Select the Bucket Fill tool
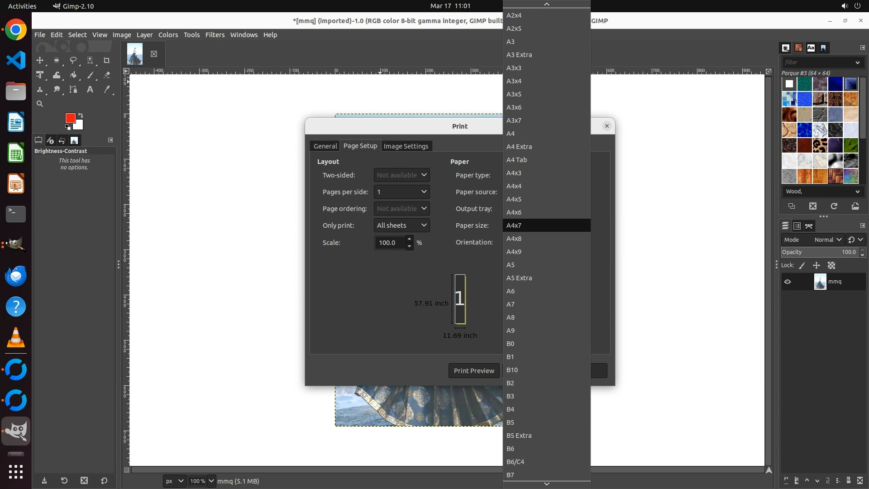Viewport: 869px width, 489px height. click(x=73, y=75)
